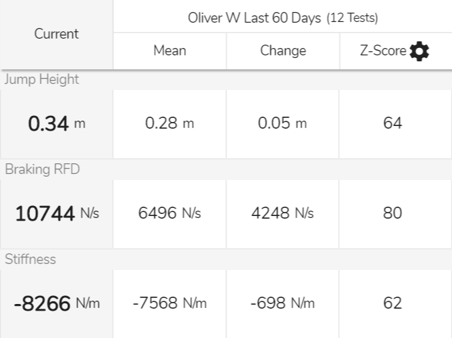The image size is (452, 338).
Task: Click the Jump Height Z-Score 64
Action: coord(393,123)
